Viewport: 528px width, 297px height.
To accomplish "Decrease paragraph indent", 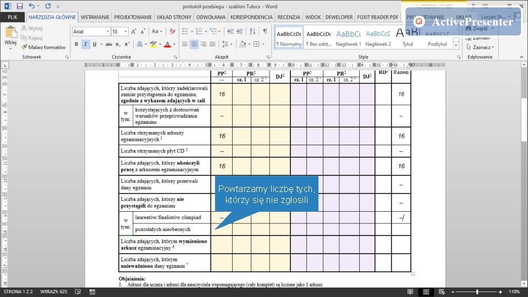I will [x=230, y=32].
